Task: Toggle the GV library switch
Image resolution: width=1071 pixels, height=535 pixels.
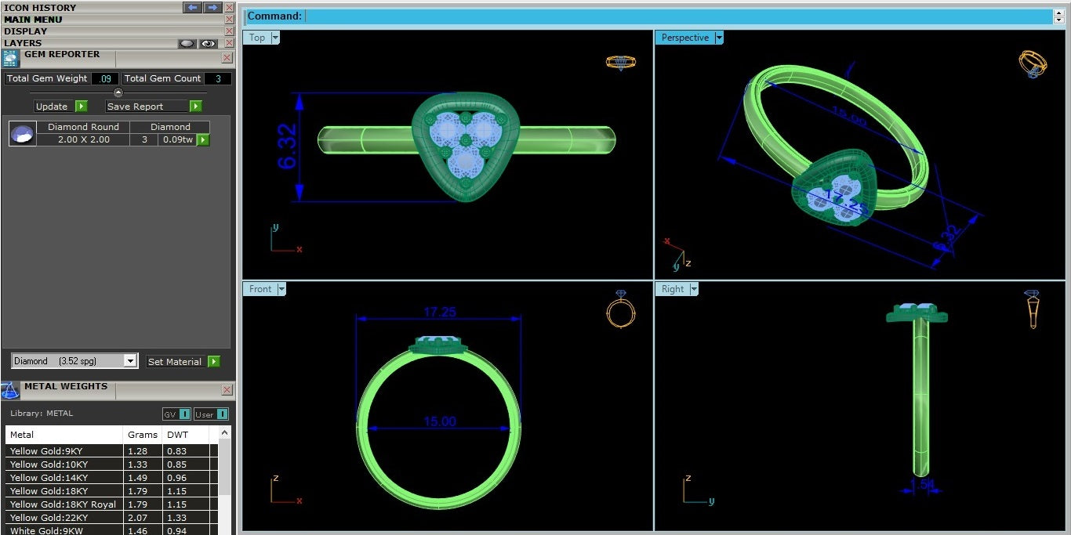Action: tap(176, 414)
